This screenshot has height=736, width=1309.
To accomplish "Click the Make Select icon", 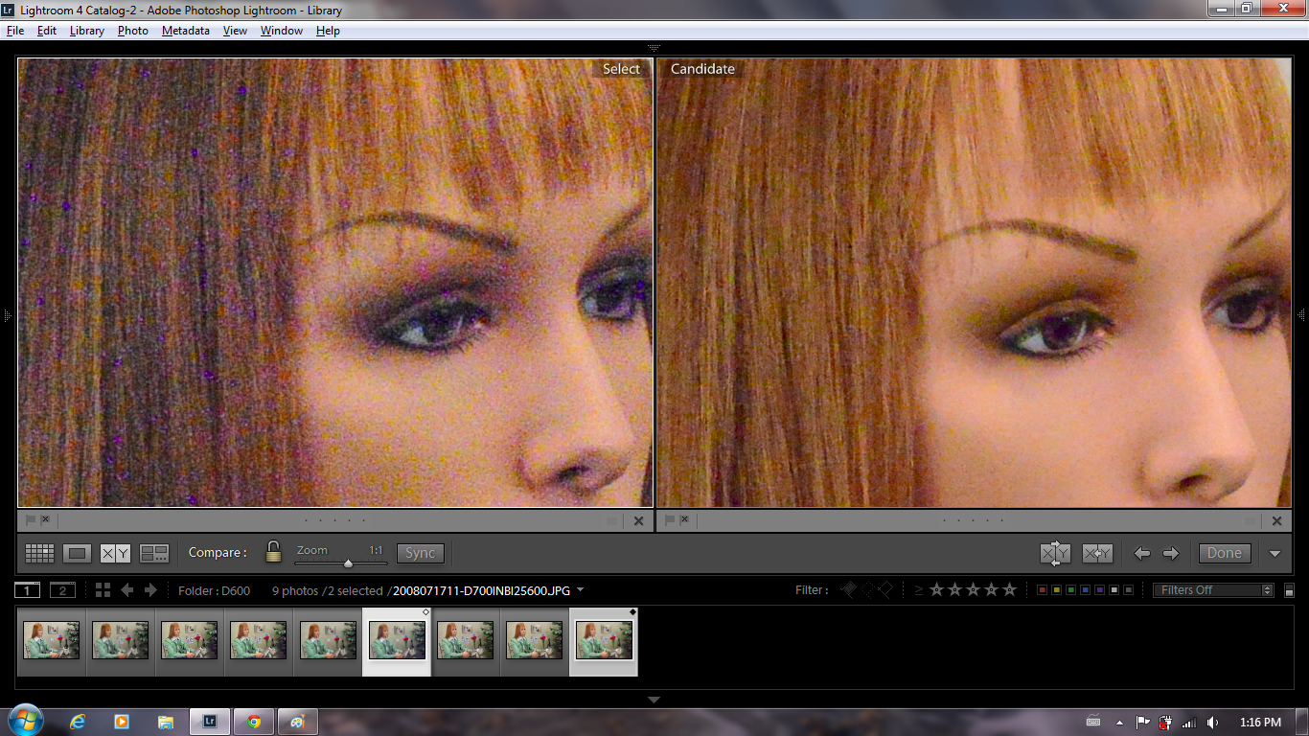I will (x=1097, y=553).
